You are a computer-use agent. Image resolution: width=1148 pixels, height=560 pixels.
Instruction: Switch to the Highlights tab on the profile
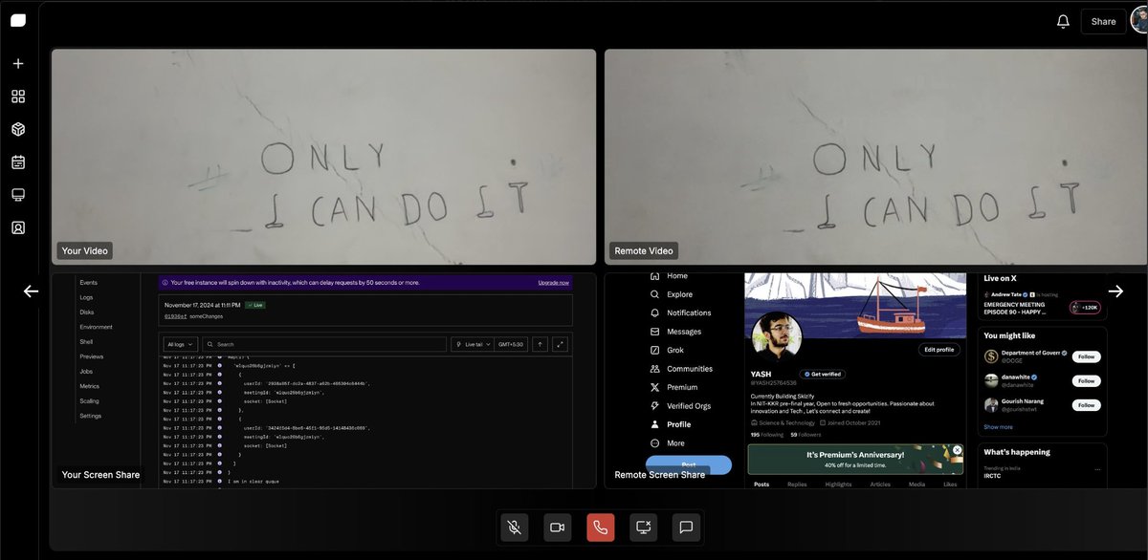(838, 485)
